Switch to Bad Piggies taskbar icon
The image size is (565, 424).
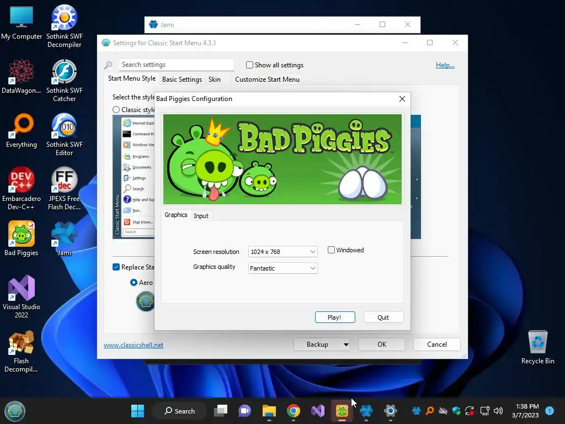pyautogui.click(x=342, y=411)
